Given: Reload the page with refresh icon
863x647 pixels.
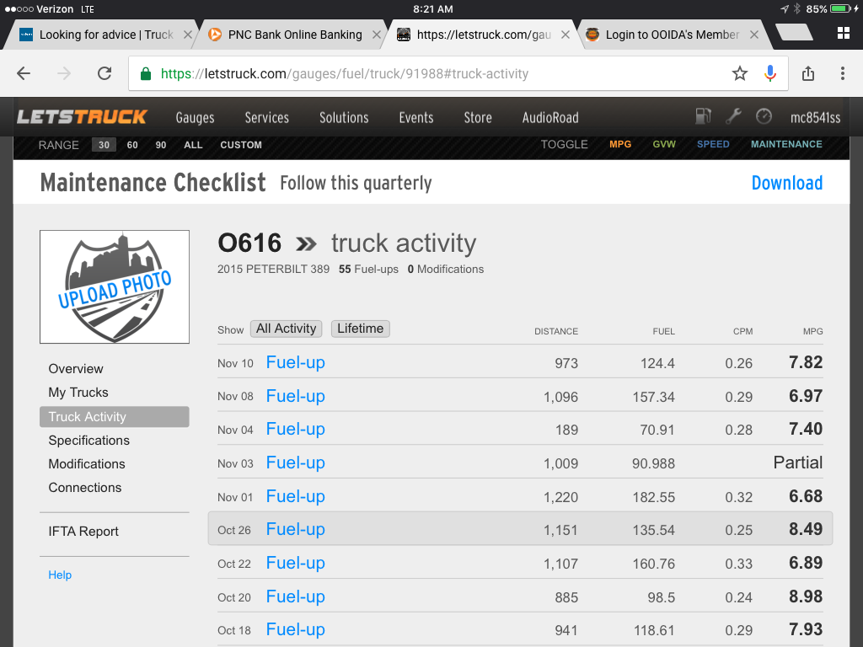Looking at the screenshot, I should [105, 73].
